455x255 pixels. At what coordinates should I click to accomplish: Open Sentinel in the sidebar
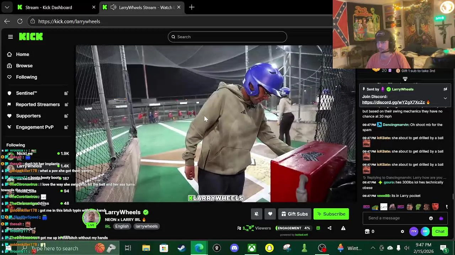[x=26, y=93]
